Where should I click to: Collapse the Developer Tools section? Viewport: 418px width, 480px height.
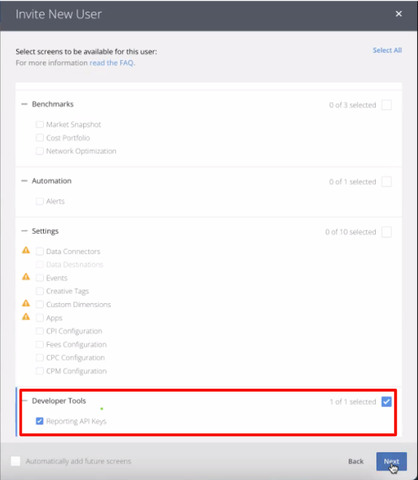coord(25,400)
